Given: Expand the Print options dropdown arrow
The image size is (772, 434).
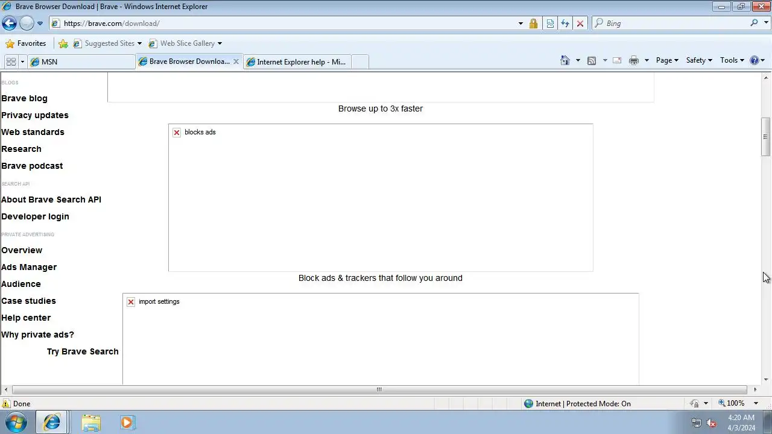Looking at the screenshot, I should click(x=647, y=60).
